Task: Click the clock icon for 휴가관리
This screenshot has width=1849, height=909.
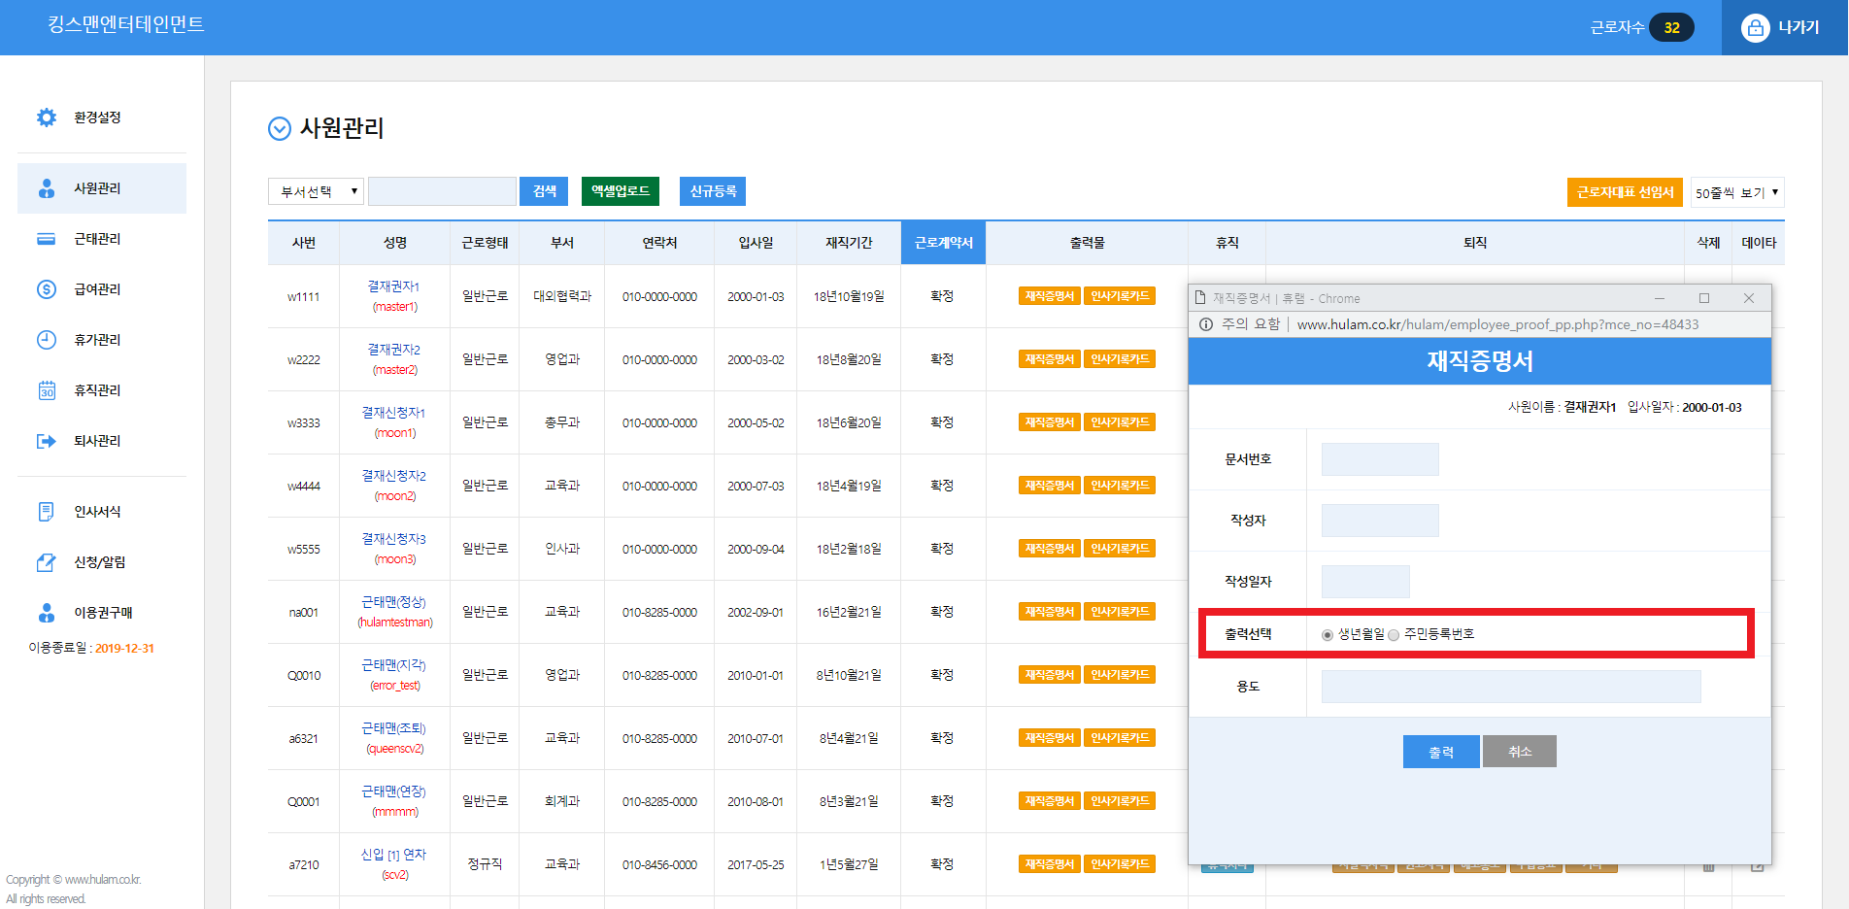Action: pos(47,340)
